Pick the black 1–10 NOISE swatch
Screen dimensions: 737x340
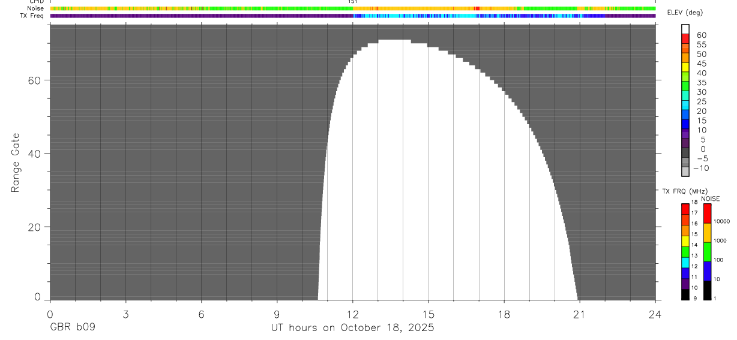pos(707,290)
